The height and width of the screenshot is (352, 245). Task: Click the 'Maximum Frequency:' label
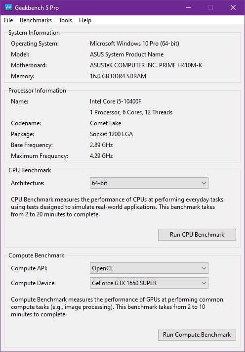tap(40, 156)
